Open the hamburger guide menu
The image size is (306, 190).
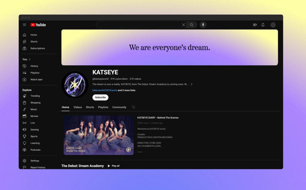(24, 25)
